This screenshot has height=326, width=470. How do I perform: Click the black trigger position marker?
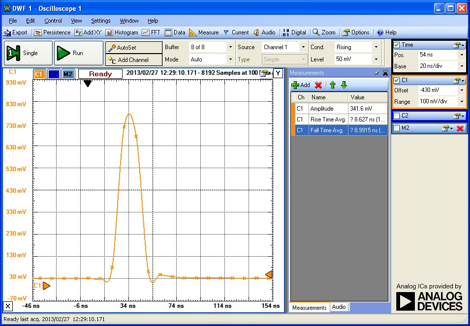coord(88,84)
